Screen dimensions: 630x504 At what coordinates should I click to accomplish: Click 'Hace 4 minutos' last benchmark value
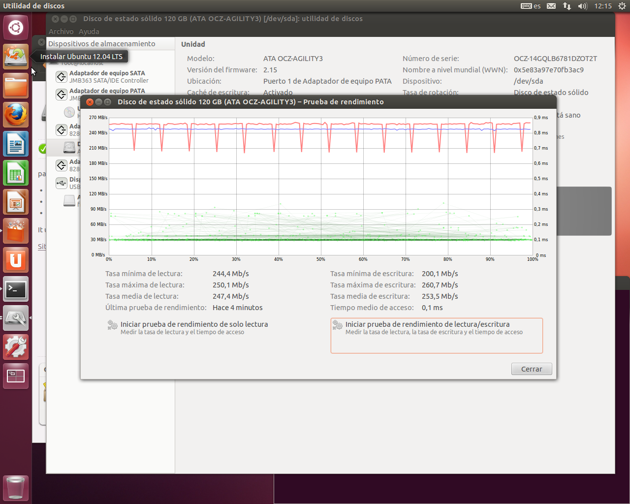[238, 308]
